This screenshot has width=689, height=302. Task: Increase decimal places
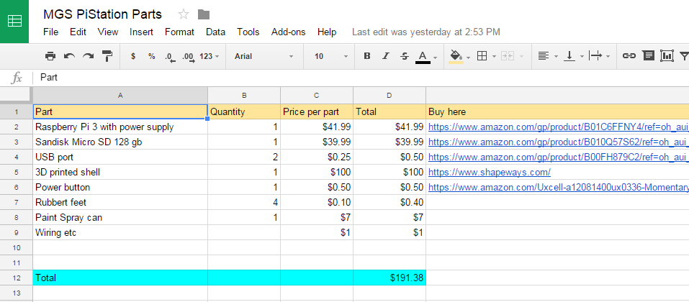click(189, 57)
